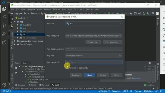Click the Debug app bug icon in toolbar

(109, 13)
